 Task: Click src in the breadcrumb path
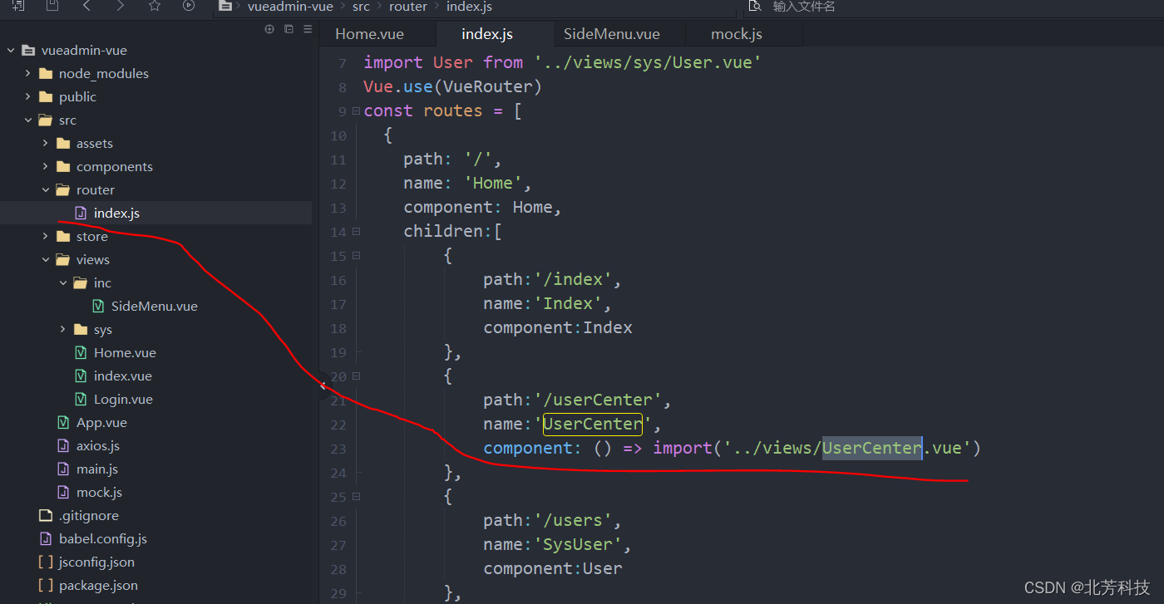click(x=361, y=7)
